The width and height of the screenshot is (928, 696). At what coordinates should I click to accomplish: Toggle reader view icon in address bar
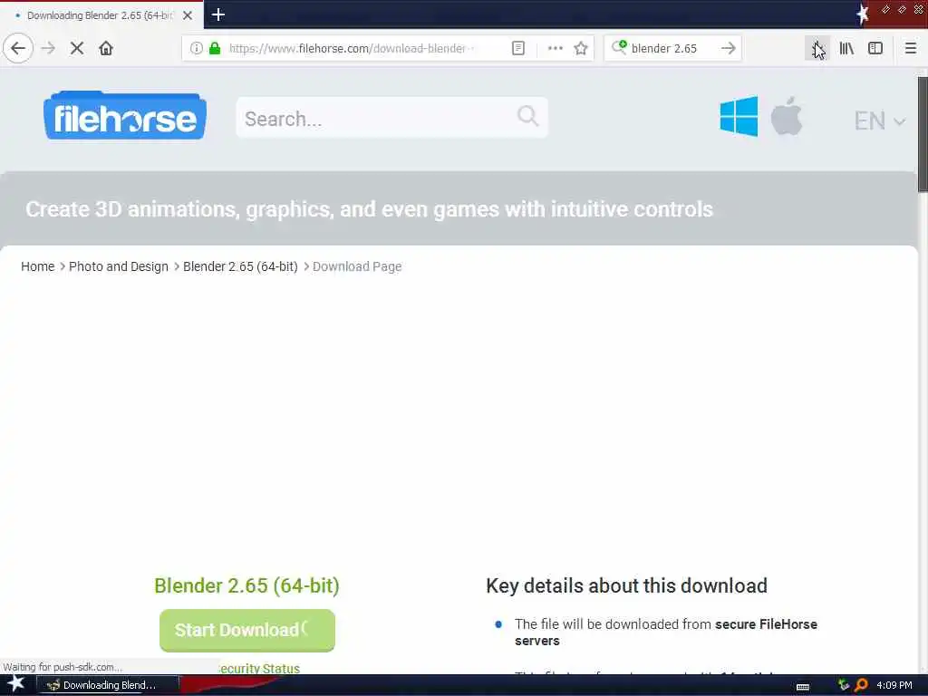coord(517,48)
